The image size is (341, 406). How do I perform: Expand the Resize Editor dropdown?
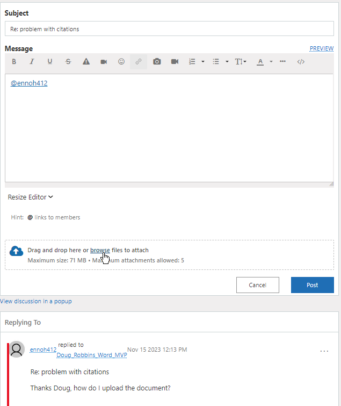tap(30, 197)
